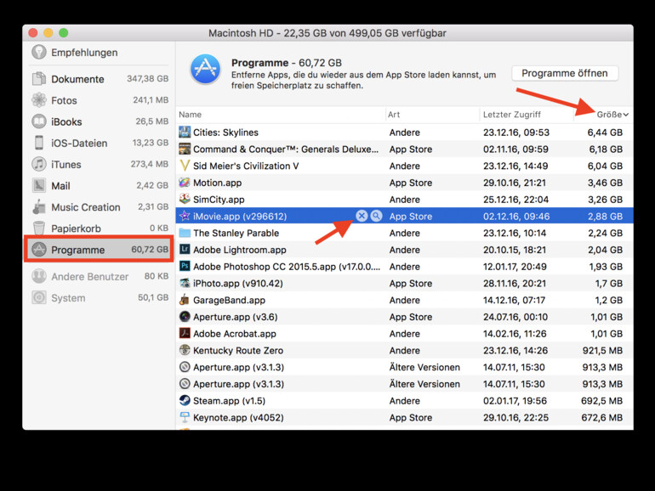Click the Civilization V icon
655x491 pixels.
pos(185,166)
